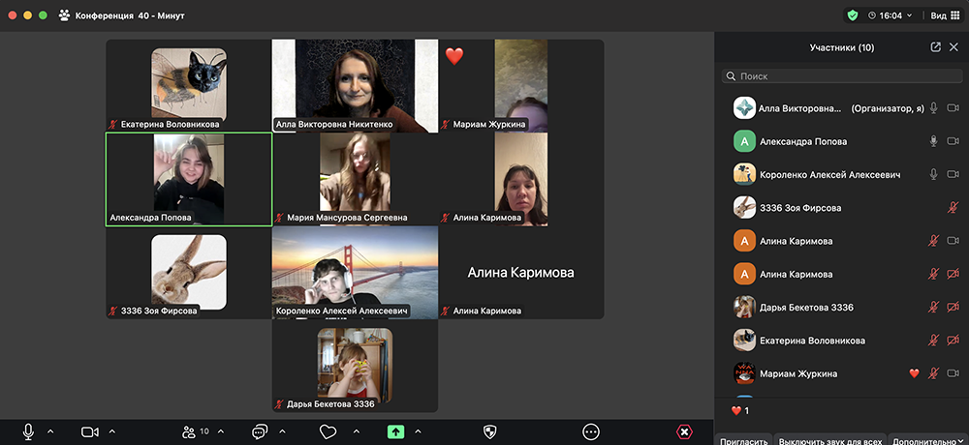The image size is (969, 445).
Task: Open the three-dots More menu in toolbar
Action: pos(591,431)
